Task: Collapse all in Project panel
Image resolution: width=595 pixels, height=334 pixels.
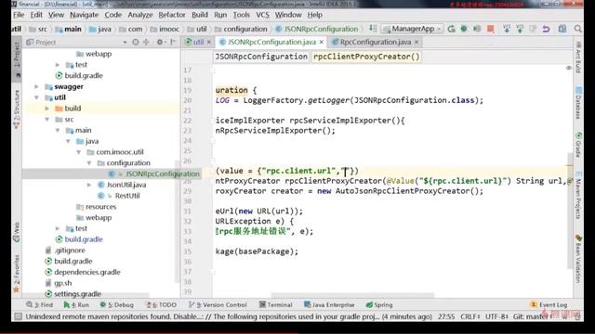Action: point(146,42)
